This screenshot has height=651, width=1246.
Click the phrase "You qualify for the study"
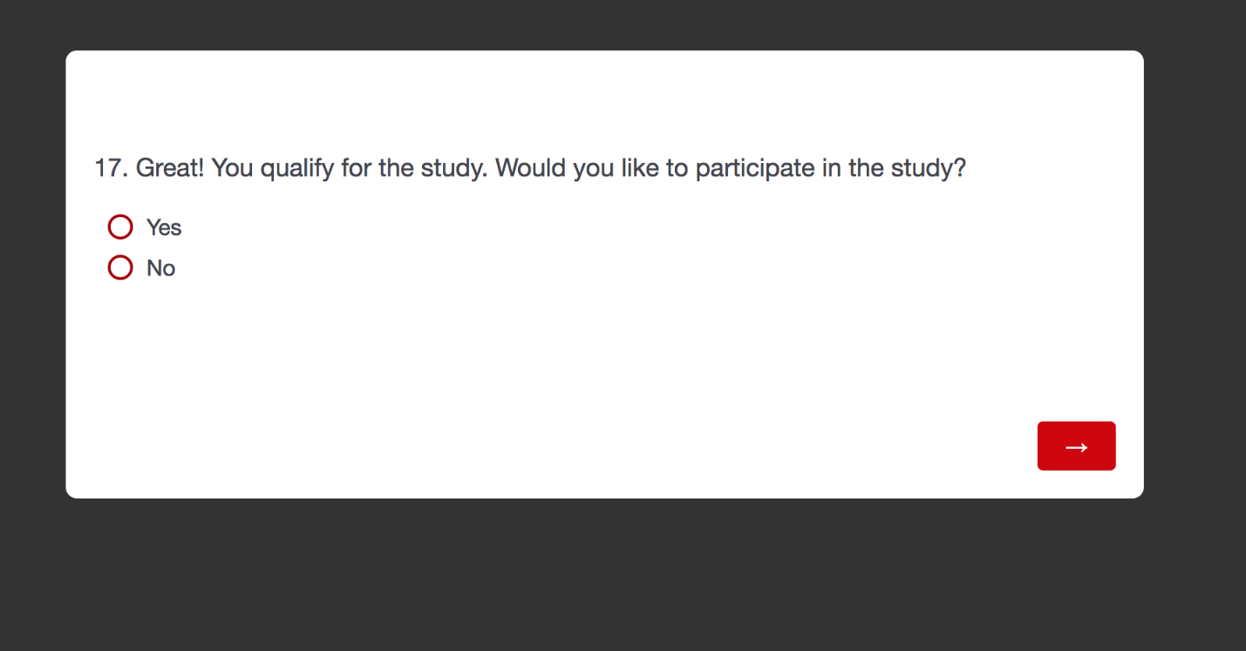[x=349, y=167]
